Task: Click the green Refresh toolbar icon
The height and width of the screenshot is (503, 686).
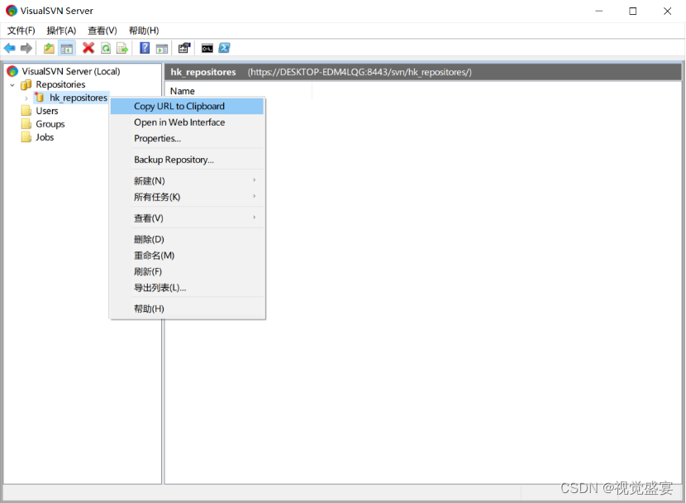Action: [x=106, y=48]
